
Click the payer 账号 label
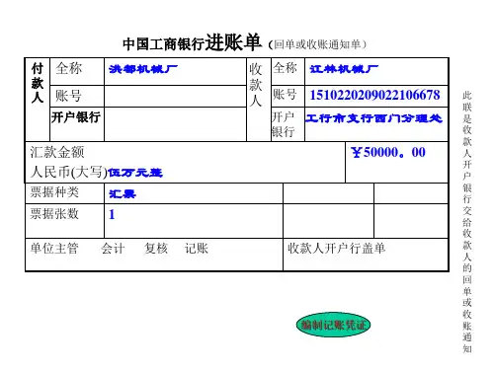coord(68,96)
